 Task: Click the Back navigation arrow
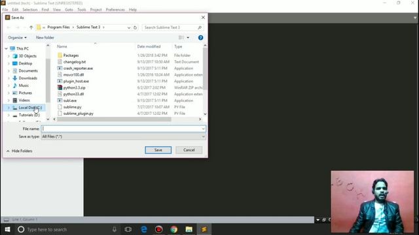(9, 27)
